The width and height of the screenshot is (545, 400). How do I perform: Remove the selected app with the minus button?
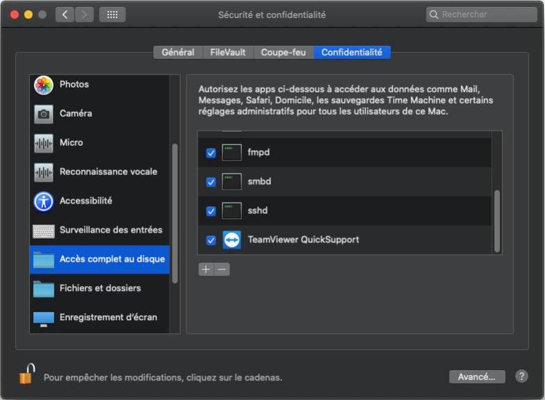pyautogui.click(x=222, y=269)
